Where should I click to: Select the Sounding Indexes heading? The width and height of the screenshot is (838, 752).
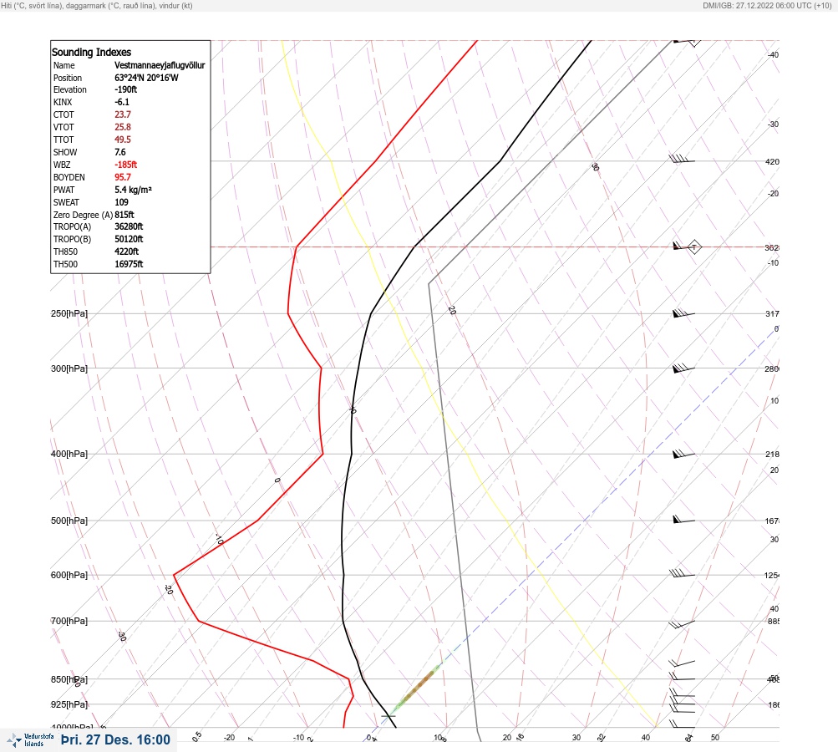(91, 52)
